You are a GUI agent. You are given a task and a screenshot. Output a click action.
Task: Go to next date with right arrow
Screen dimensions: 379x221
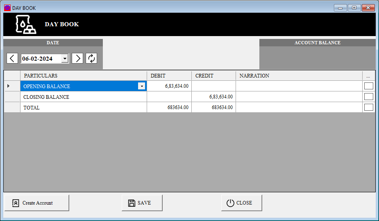pyautogui.click(x=77, y=58)
